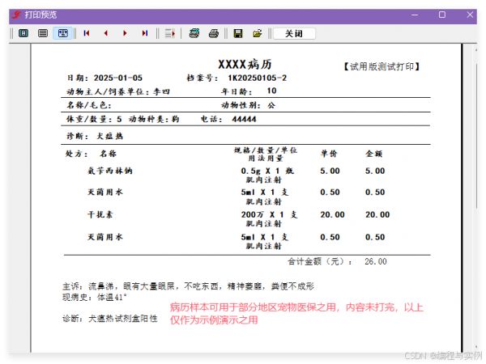Open system menu via title bar app icon

(16, 15)
